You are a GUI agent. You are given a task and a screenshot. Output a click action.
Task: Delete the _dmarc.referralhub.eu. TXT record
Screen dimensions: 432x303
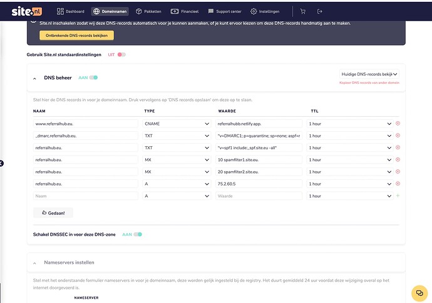click(x=398, y=136)
